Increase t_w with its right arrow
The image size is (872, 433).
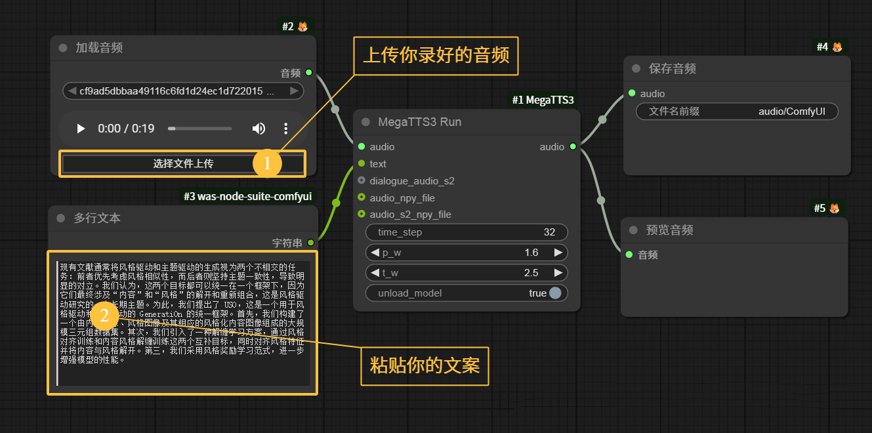click(x=558, y=273)
